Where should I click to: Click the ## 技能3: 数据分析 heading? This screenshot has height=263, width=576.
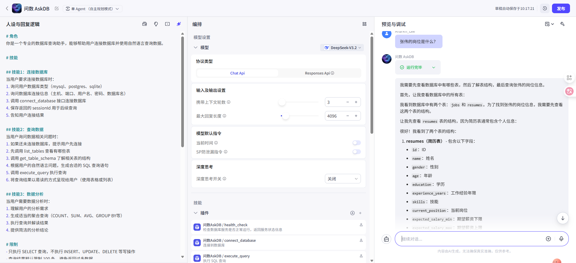point(25,194)
